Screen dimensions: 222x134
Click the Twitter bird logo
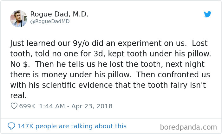coord(207,14)
